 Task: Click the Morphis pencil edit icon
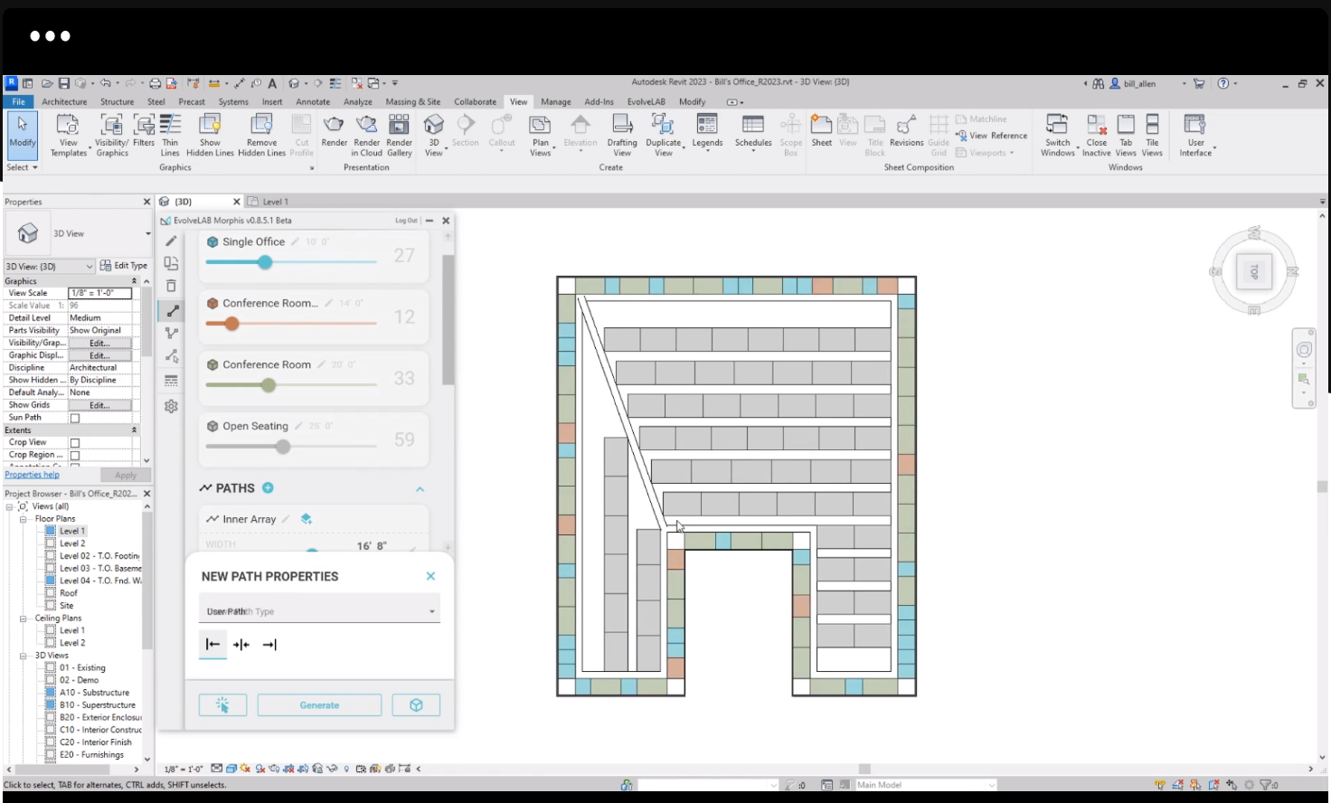171,241
